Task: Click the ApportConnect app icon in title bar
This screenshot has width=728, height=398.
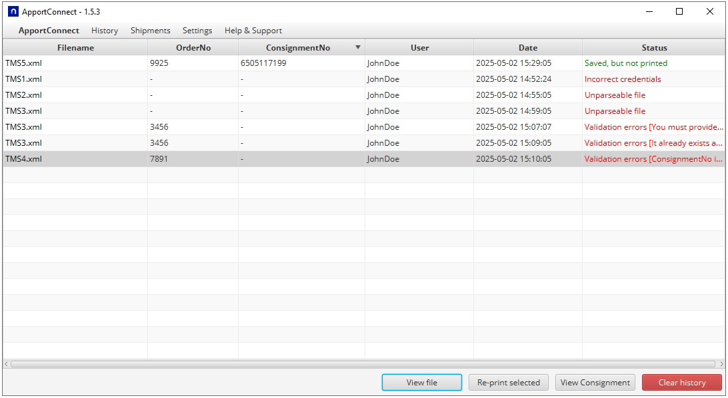Action: pos(13,11)
